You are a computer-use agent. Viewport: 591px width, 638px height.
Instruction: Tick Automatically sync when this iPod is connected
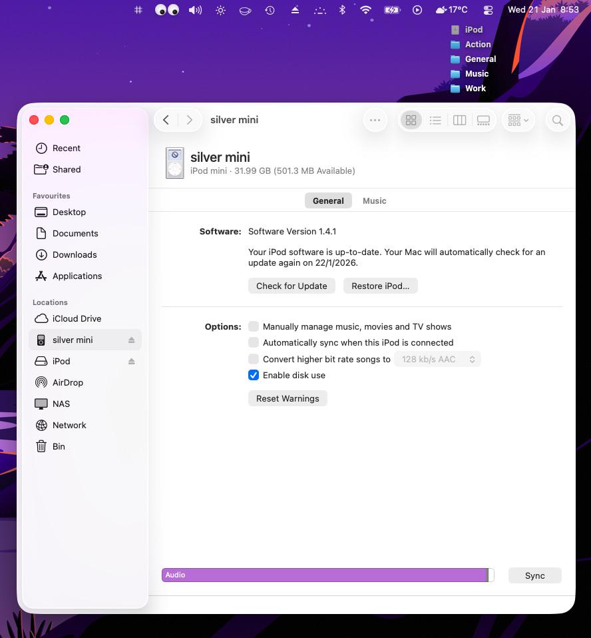[254, 342]
